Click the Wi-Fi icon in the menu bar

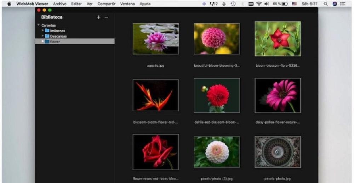click(259, 4)
